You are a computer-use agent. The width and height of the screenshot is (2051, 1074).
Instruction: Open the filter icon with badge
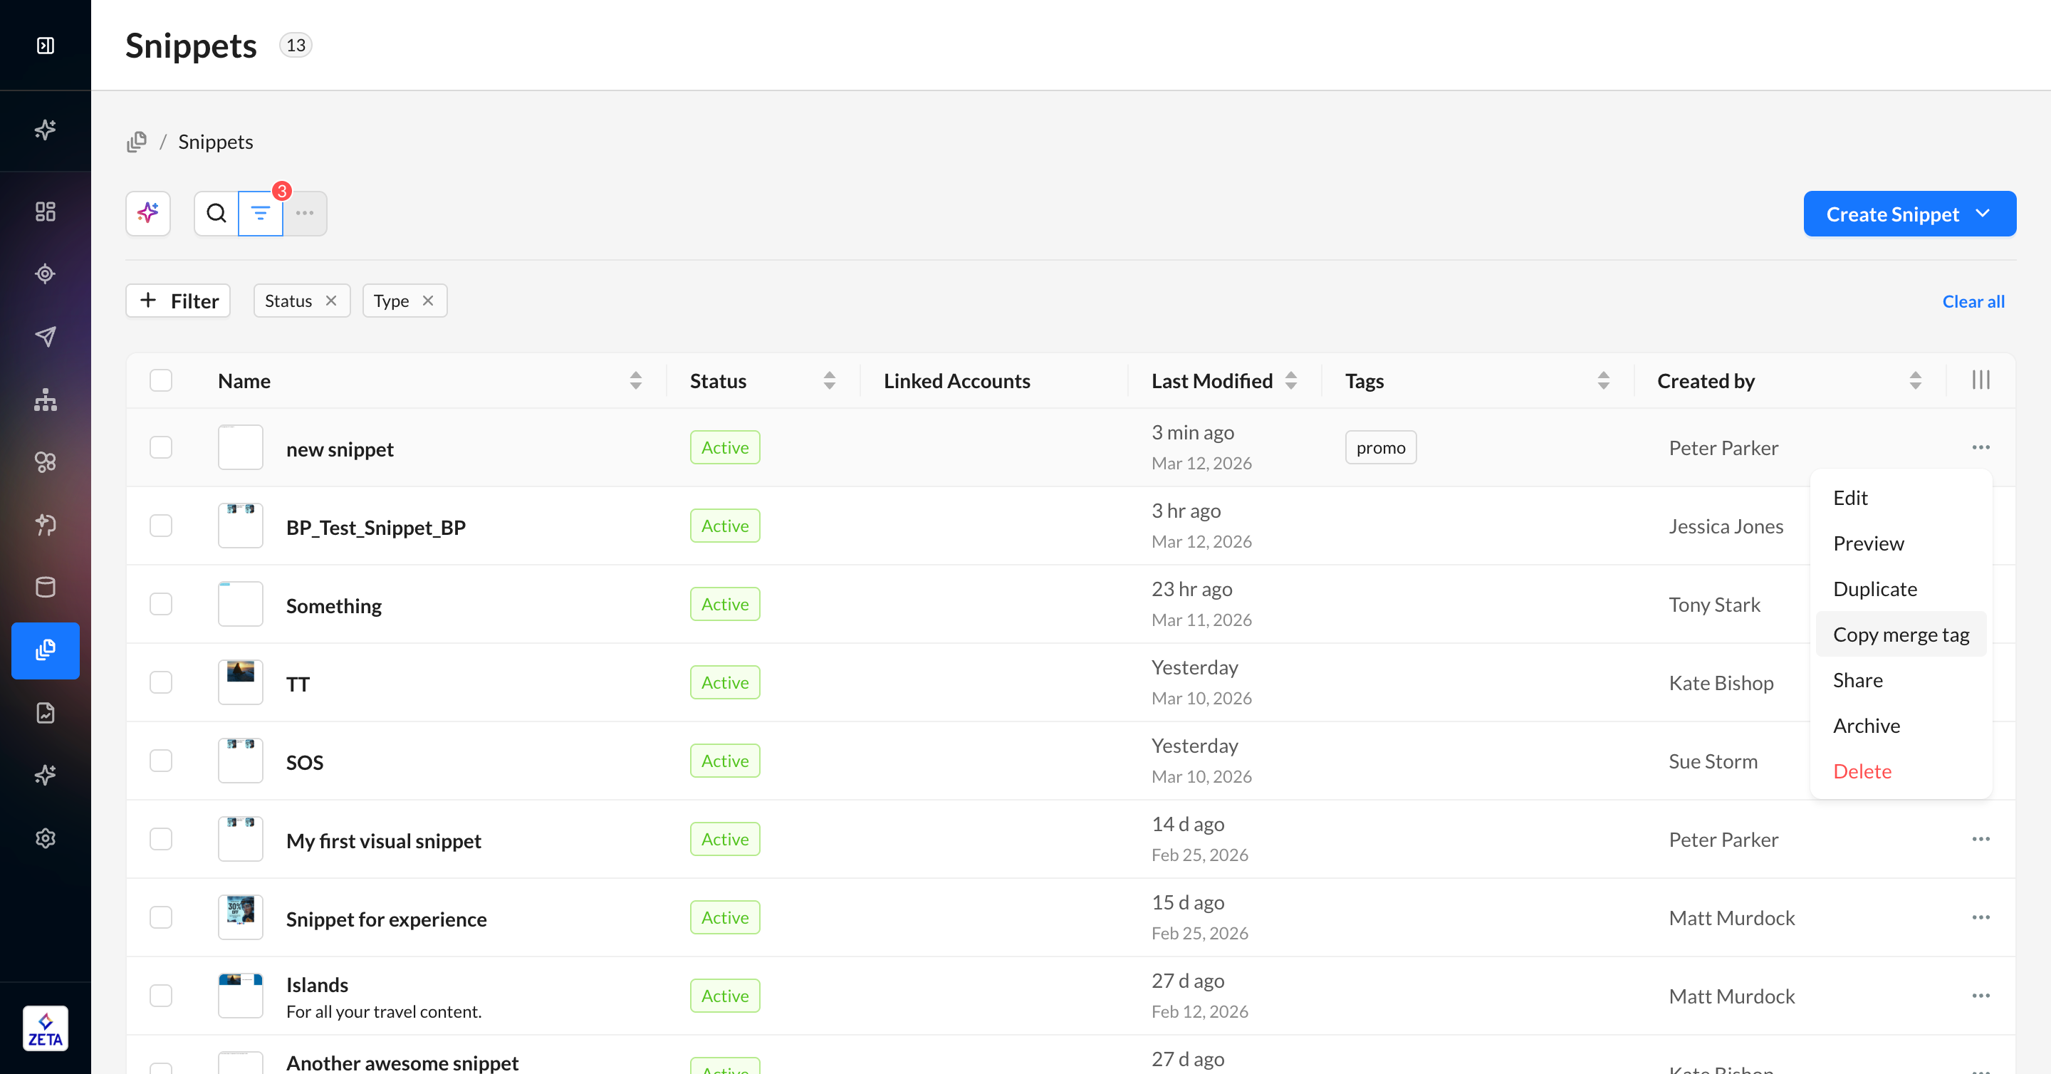click(261, 214)
